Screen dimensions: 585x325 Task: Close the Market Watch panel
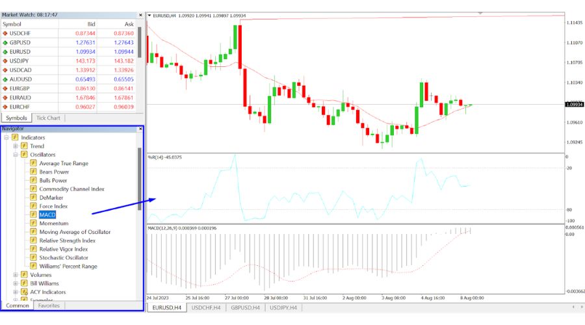pyautogui.click(x=140, y=14)
